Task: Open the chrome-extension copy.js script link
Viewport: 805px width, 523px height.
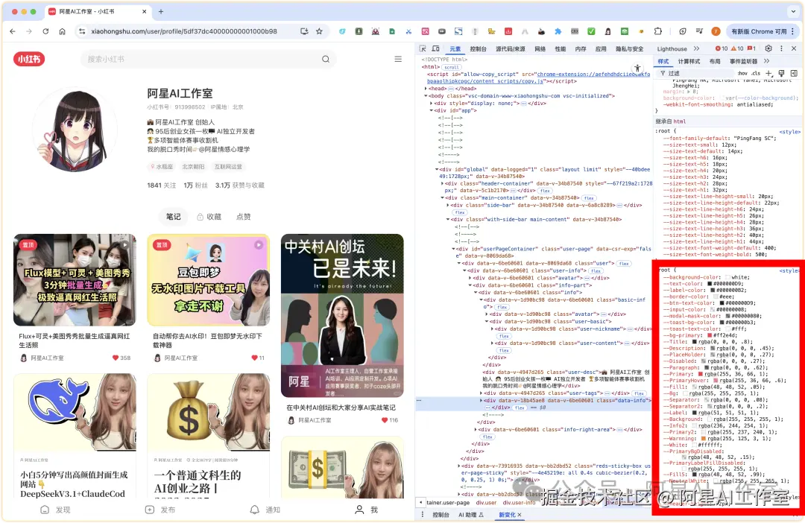Action: pos(539,77)
